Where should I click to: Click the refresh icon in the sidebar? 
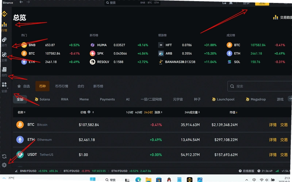tap(4, 156)
